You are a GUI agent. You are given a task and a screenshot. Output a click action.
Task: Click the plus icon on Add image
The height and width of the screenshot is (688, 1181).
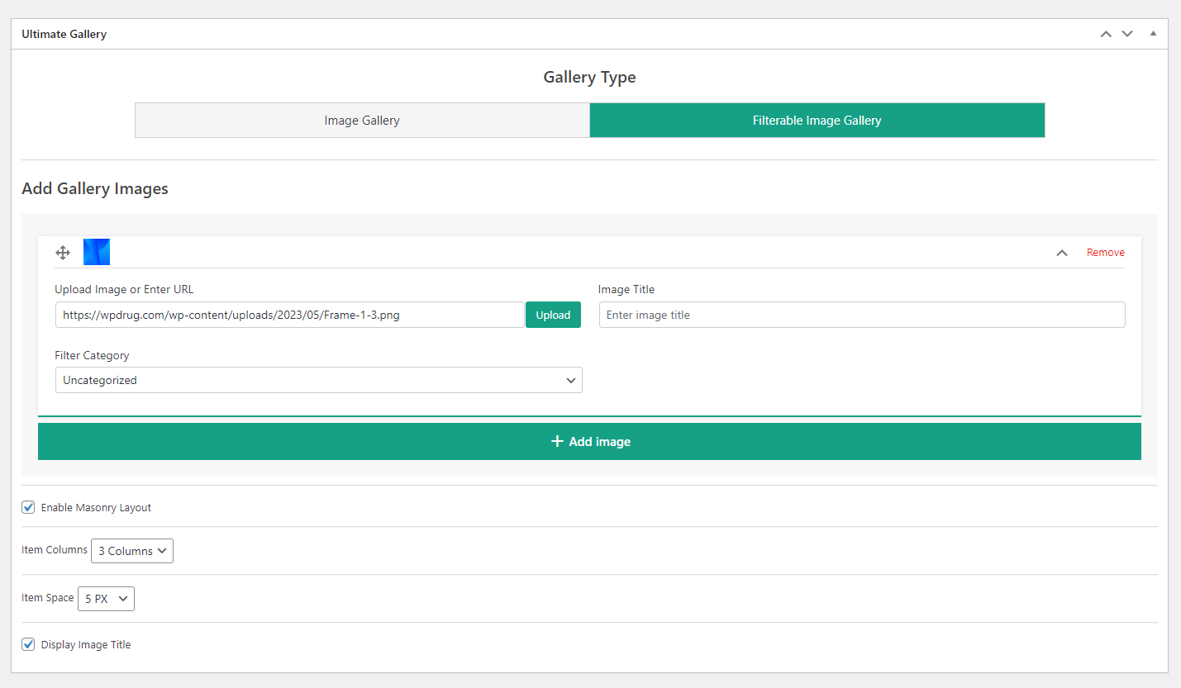[x=557, y=441]
